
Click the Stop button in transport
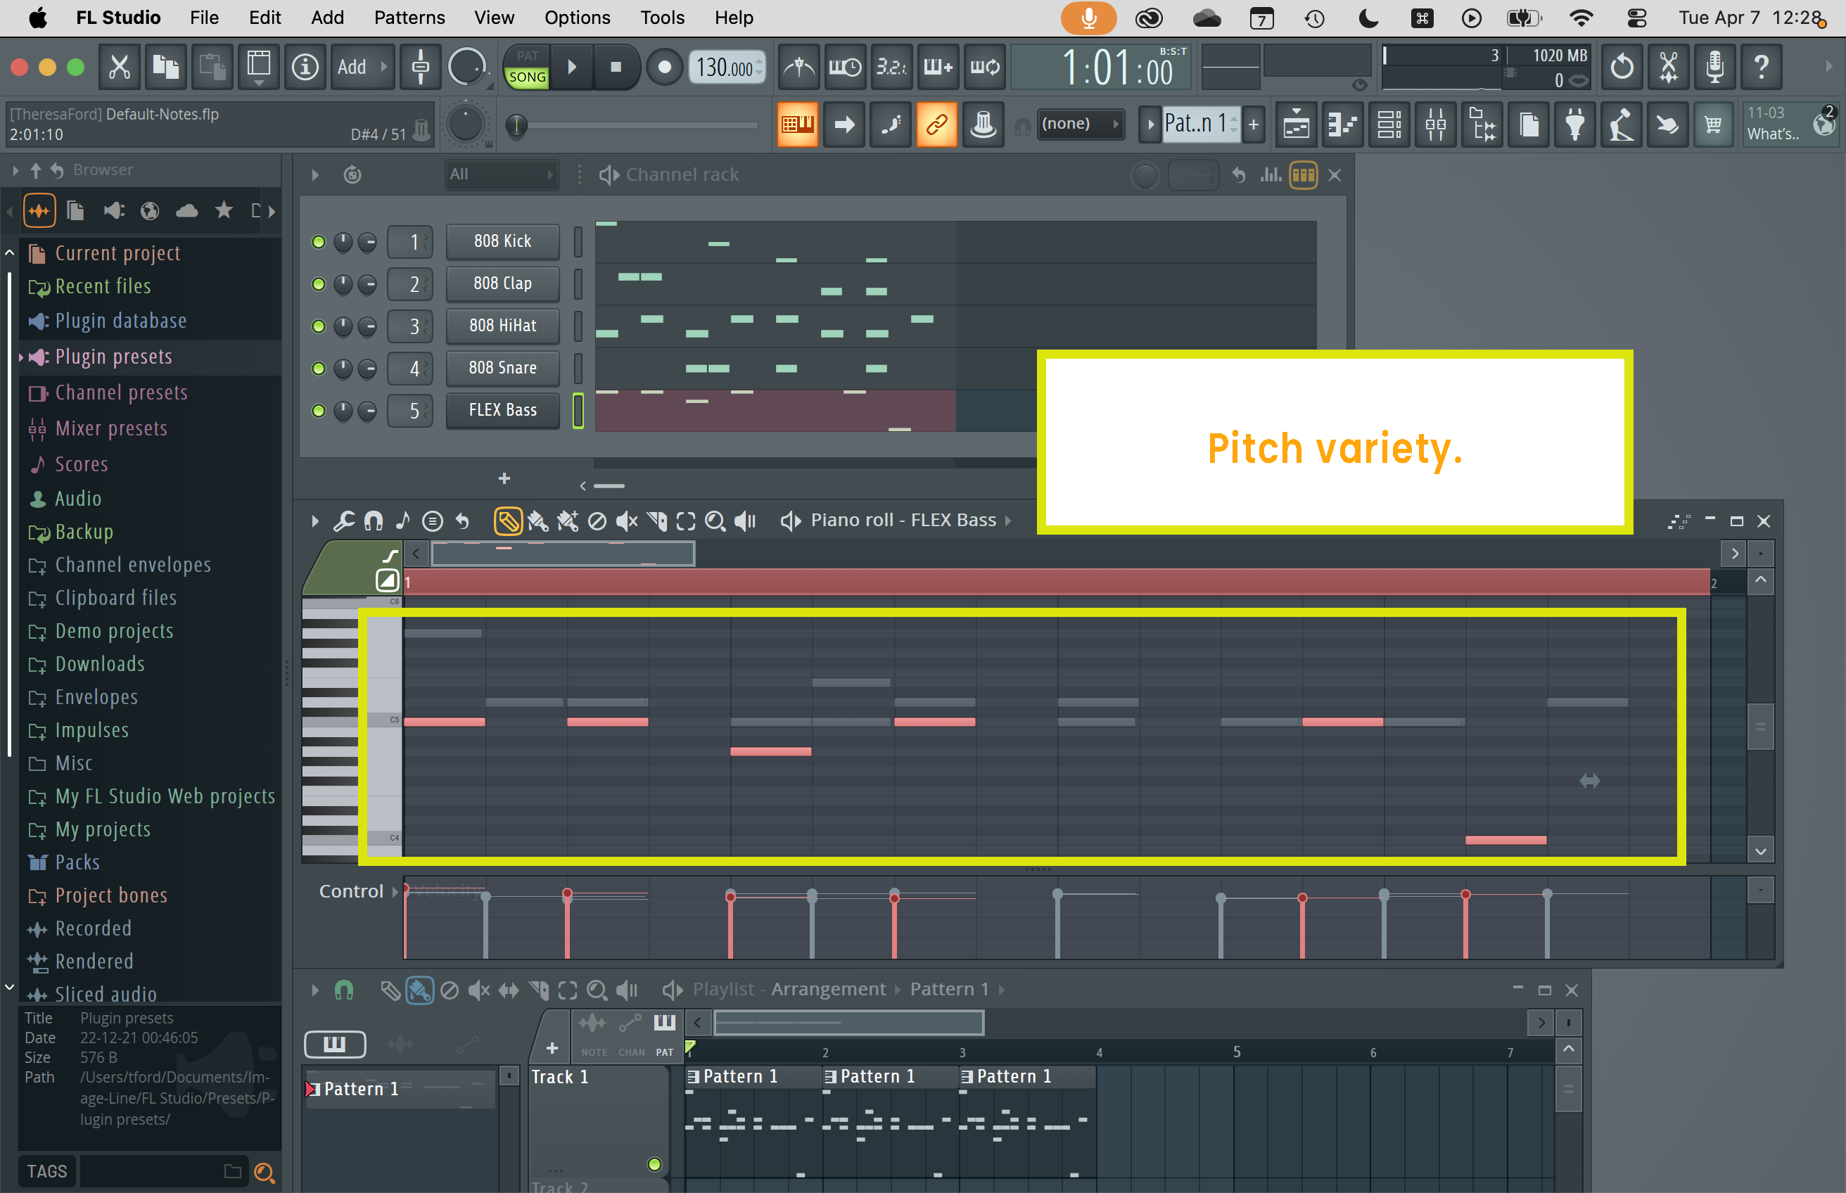(616, 68)
